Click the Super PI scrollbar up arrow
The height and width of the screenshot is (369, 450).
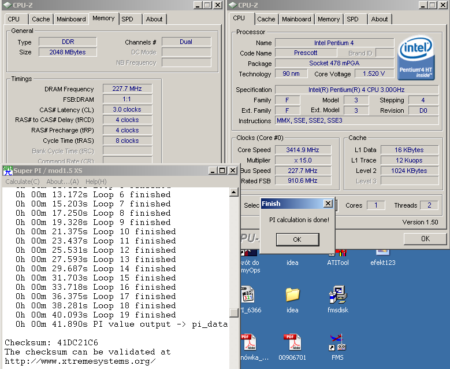coord(234,192)
